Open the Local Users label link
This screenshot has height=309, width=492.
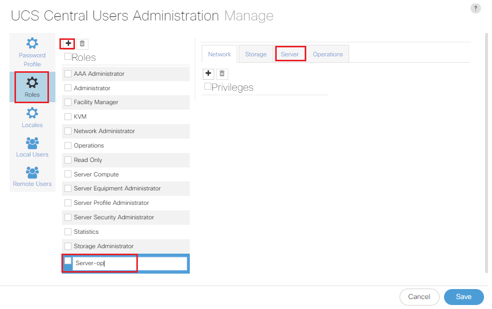tap(32, 154)
